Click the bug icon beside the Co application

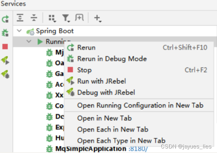50,106
